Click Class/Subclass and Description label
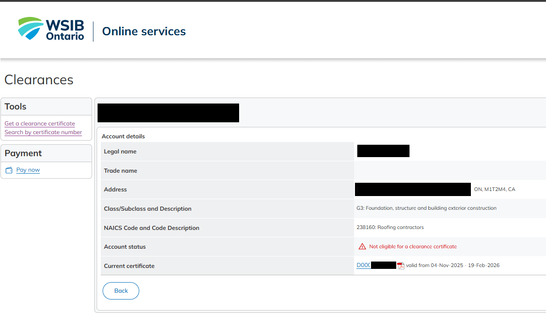Screen dimensions: 546x322 [147, 208]
